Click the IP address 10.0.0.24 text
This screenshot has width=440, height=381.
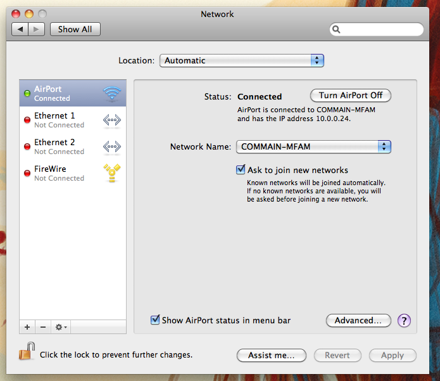(333, 119)
